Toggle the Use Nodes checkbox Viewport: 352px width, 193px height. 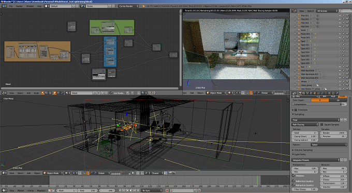111,93
